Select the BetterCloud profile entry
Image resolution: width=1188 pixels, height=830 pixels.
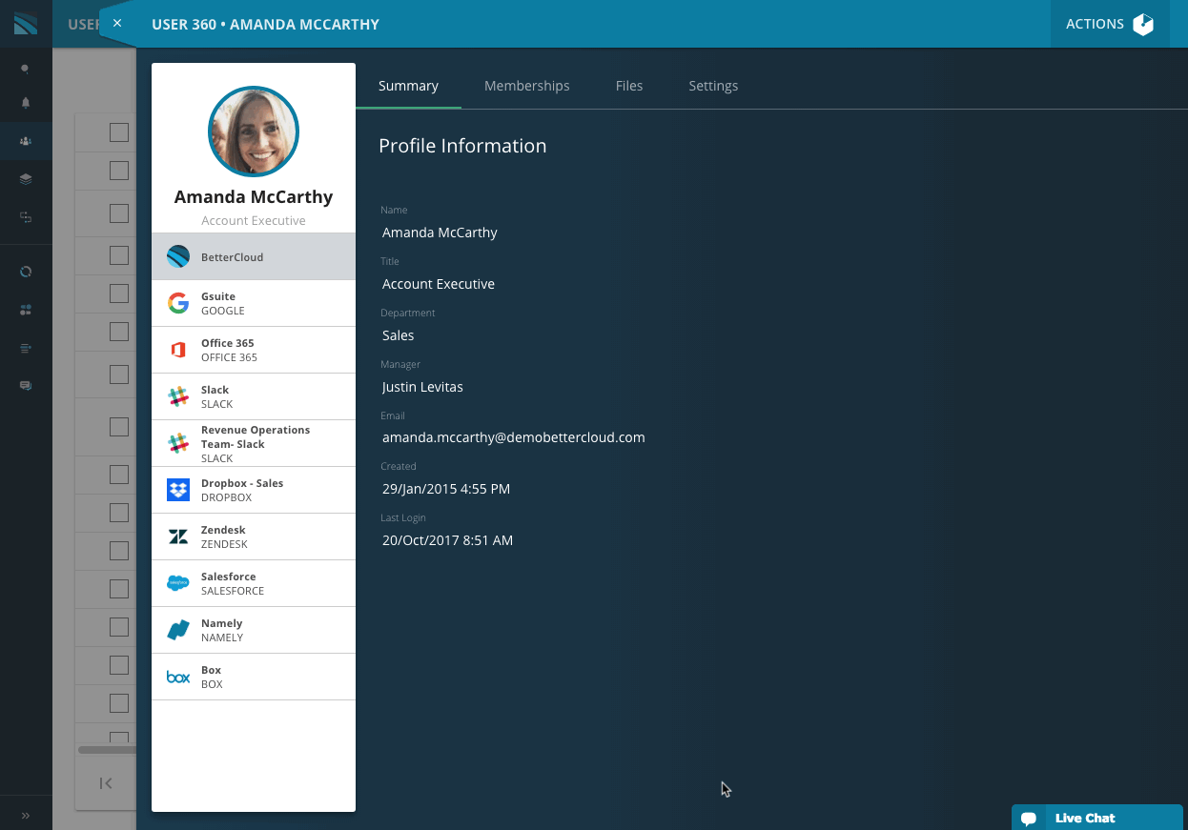coord(254,257)
